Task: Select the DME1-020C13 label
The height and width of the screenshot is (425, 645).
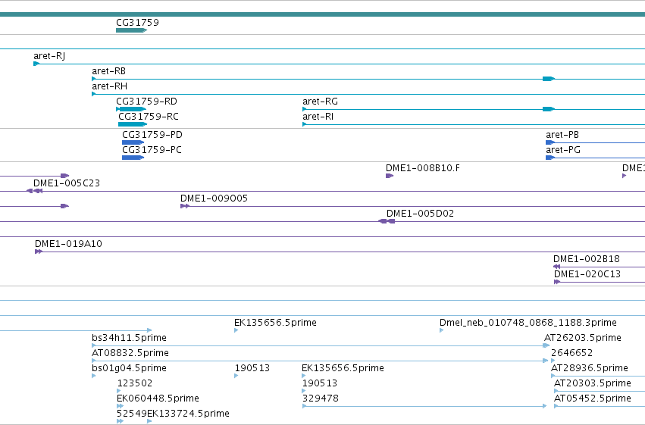Action: (x=587, y=274)
